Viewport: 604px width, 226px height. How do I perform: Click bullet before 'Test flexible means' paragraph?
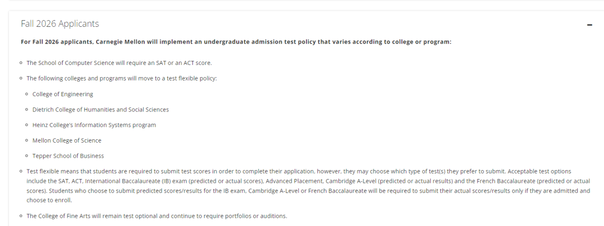tap(21, 171)
